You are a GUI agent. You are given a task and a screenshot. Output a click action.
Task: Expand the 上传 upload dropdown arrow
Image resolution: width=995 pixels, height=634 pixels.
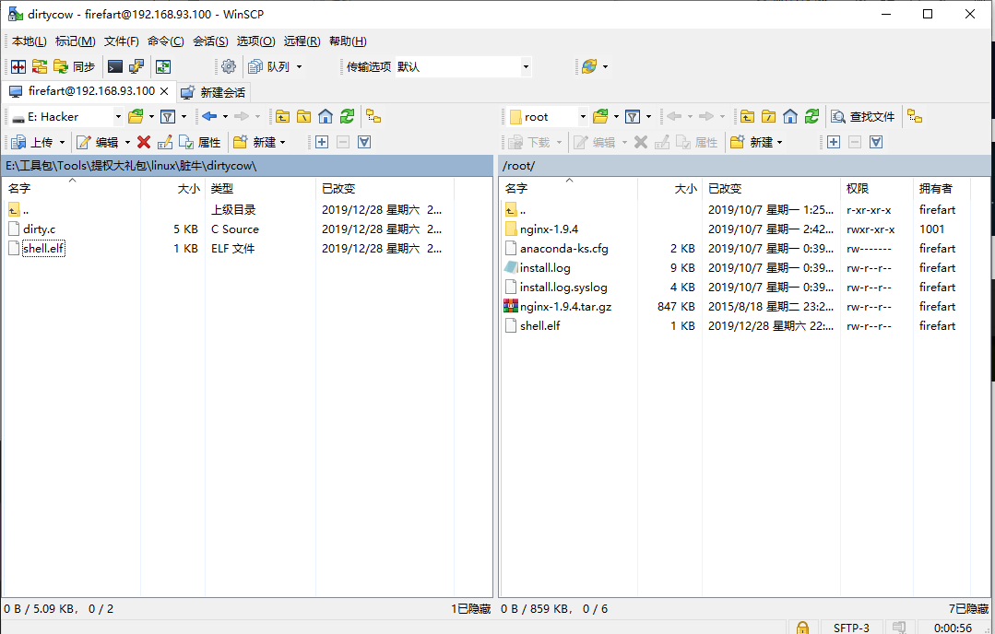pos(62,143)
